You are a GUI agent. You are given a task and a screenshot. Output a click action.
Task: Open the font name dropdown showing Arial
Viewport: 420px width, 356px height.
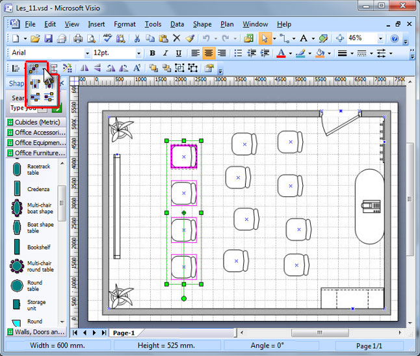point(87,53)
